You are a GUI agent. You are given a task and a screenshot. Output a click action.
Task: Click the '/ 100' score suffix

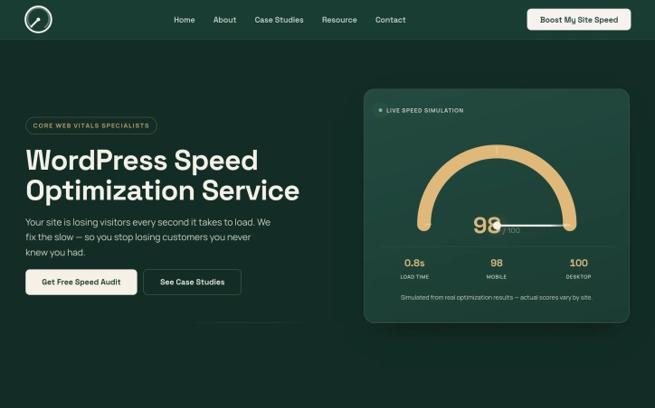point(512,230)
